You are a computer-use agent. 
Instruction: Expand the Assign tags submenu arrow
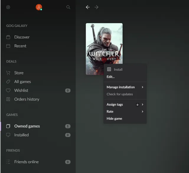[142, 105]
